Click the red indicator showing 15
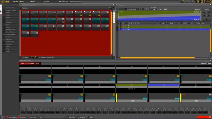Image resolution: width=212 pixels, height=119 pixels. coord(204,117)
